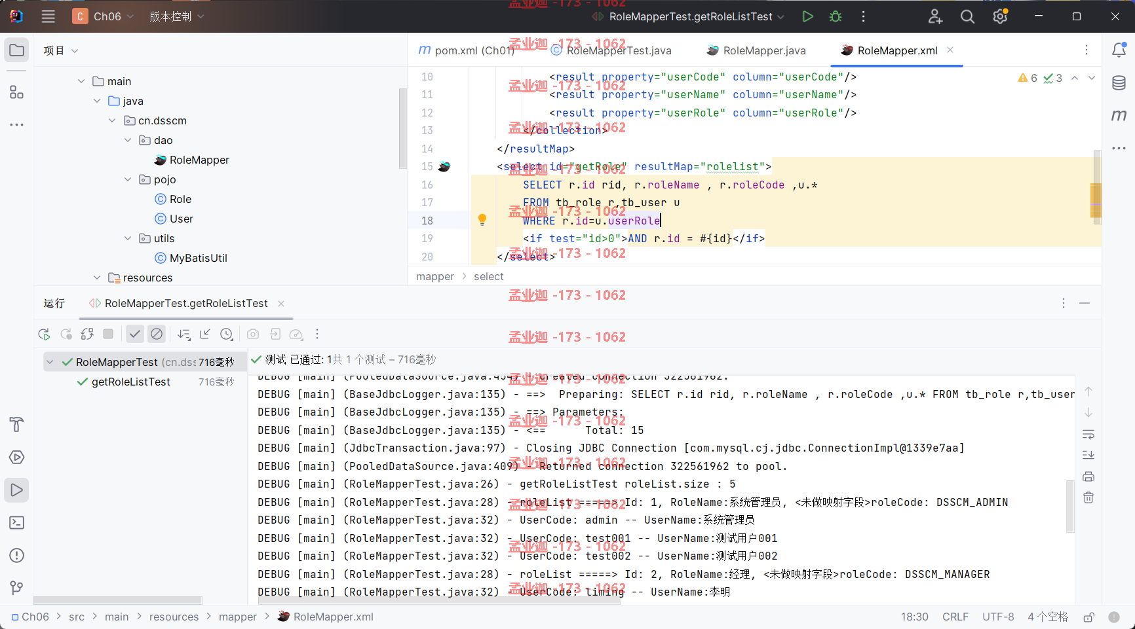Screen dimensions: 1135x629
Task: Run RoleMapperTest.getRoleListTest with green play button
Action: coord(807,16)
